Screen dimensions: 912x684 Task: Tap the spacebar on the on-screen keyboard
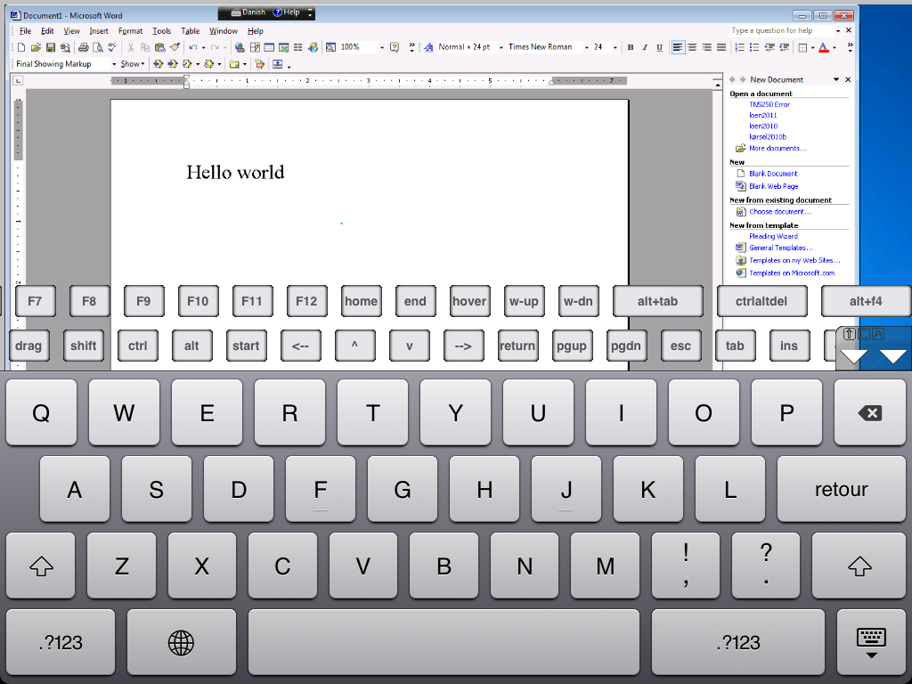[444, 642]
